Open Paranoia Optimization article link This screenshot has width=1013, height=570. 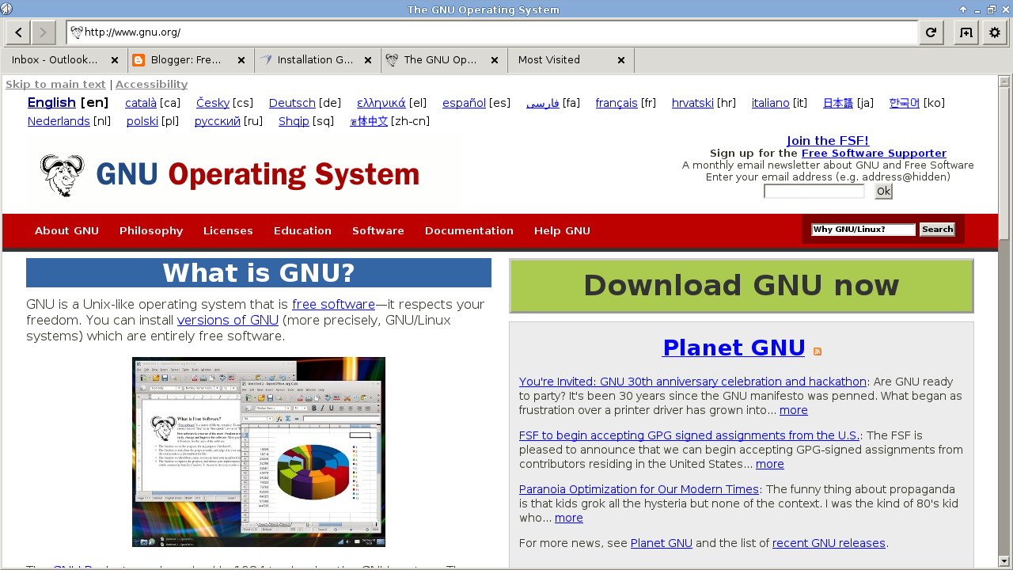pyautogui.click(x=639, y=489)
